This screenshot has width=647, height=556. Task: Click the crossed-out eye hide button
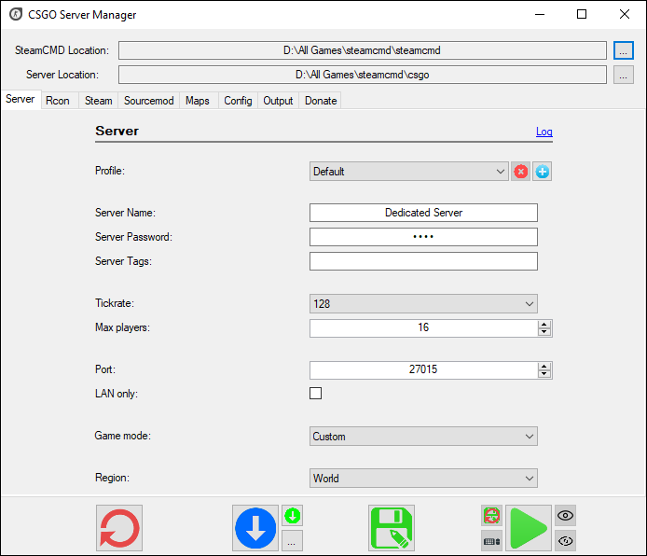(565, 541)
